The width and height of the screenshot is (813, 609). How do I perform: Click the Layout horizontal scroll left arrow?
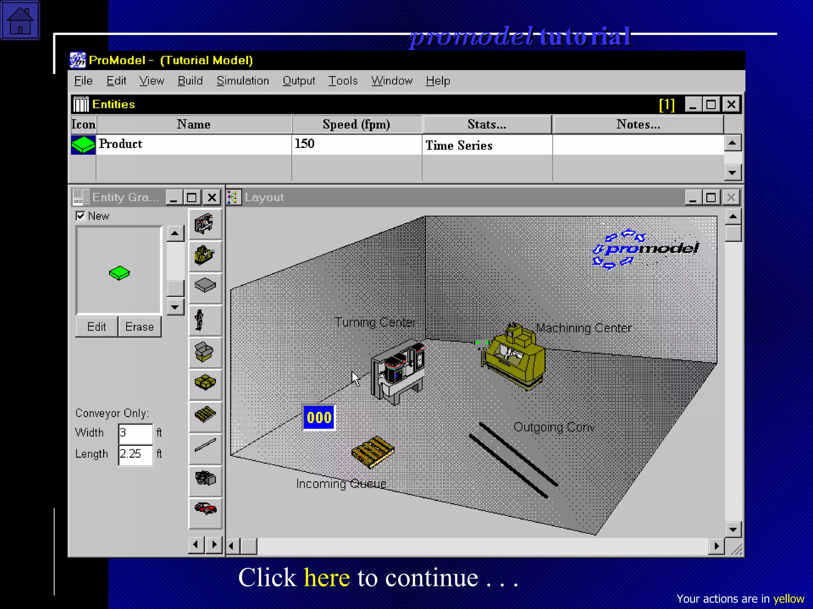click(x=233, y=546)
